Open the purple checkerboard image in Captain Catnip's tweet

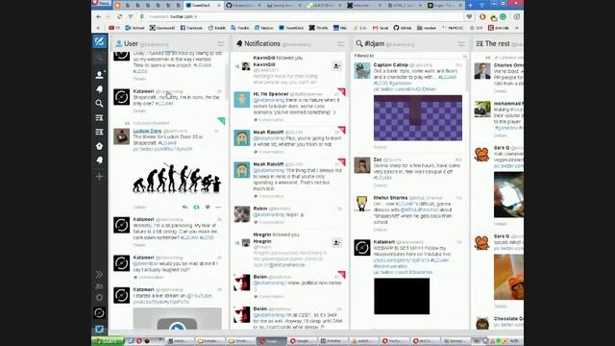pyautogui.click(x=418, y=117)
